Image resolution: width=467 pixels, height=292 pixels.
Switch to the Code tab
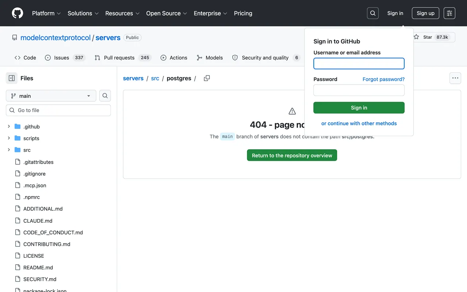(25, 58)
